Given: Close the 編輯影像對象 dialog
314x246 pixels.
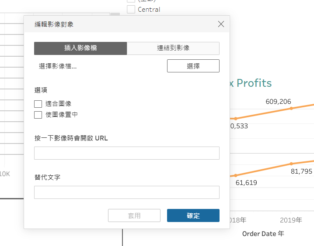Looking at the screenshot, I should click(221, 24).
